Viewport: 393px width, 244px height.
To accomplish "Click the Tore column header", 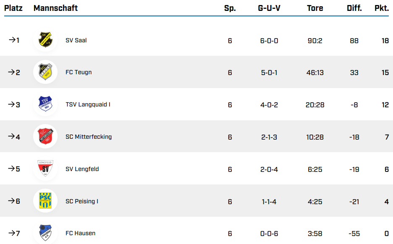I will [x=315, y=8].
